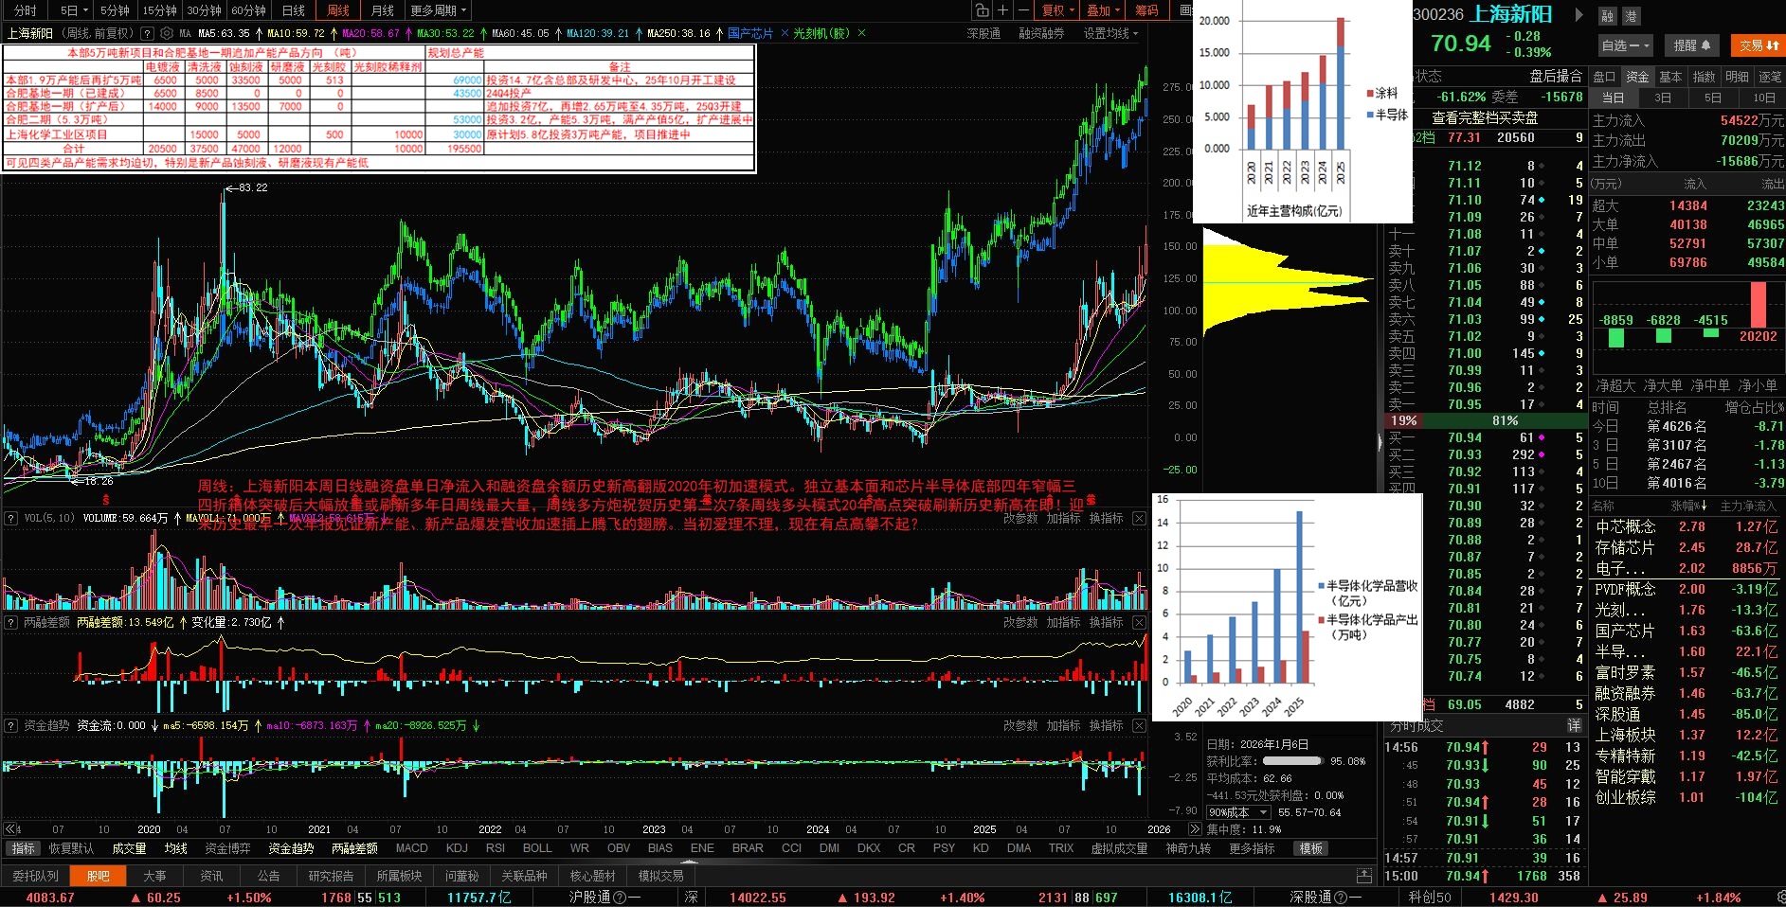Click the 获利比率 progress bar
Image resolution: width=1786 pixels, height=907 pixels.
[x=1292, y=761]
